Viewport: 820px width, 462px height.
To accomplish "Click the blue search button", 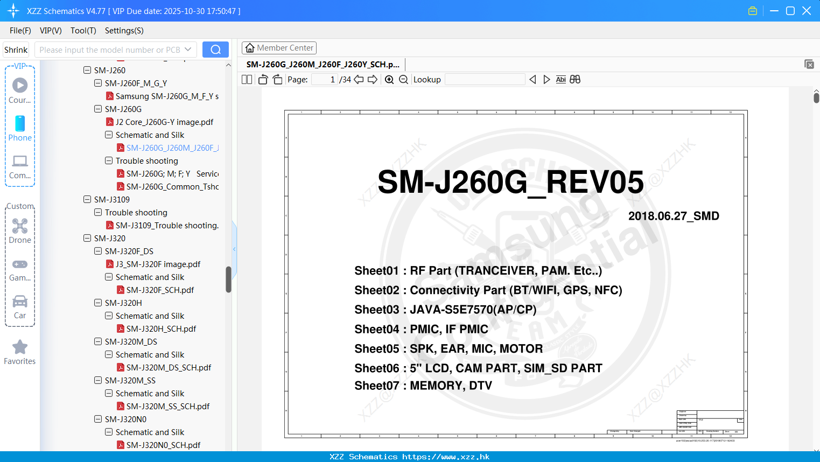I will click(x=215, y=50).
